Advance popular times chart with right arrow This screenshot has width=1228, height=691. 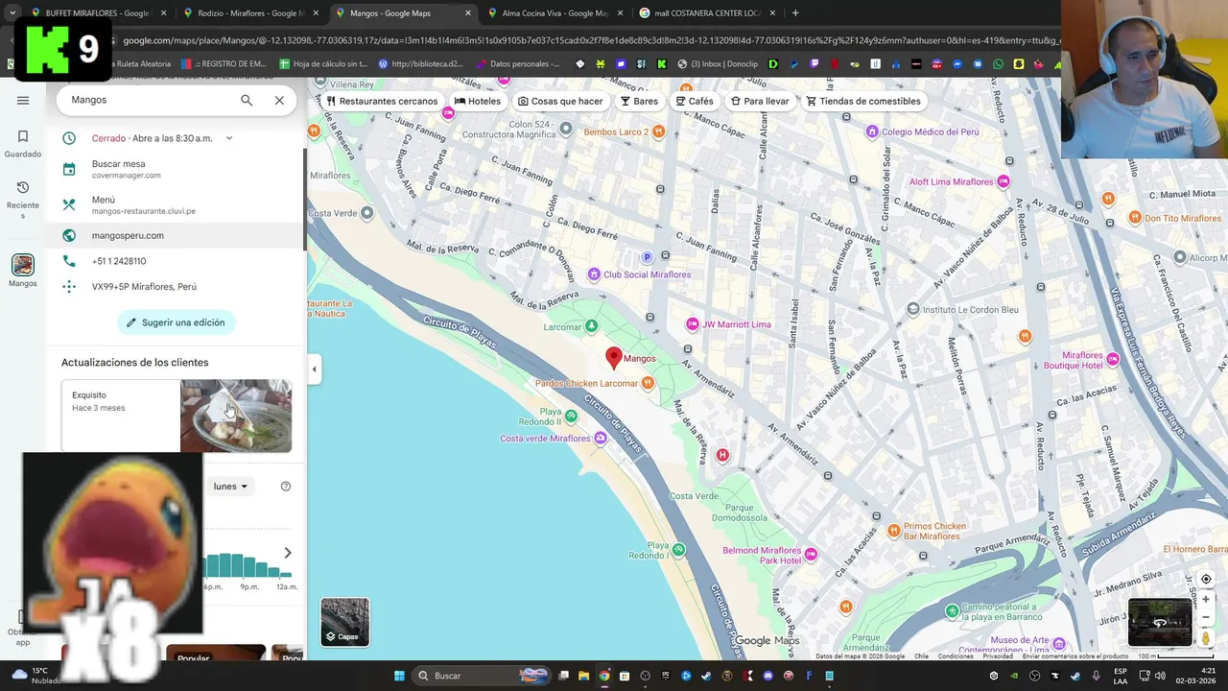[x=287, y=553]
